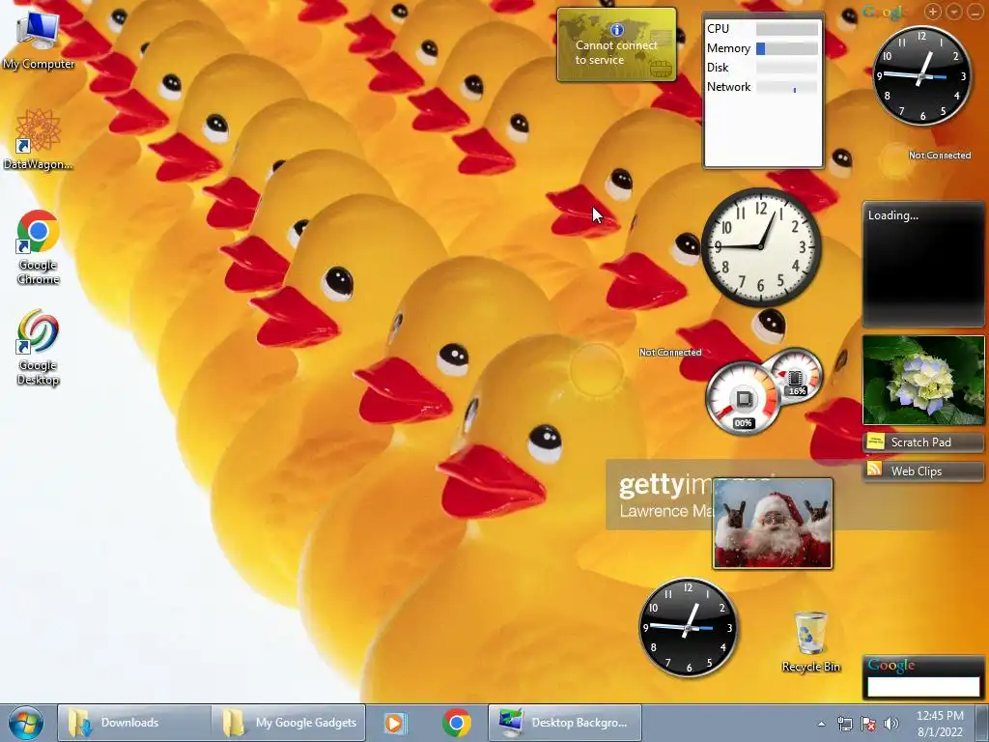The image size is (989, 742).
Task: Click 'Not Connected' text under sidebar clock
Action: coord(940,156)
